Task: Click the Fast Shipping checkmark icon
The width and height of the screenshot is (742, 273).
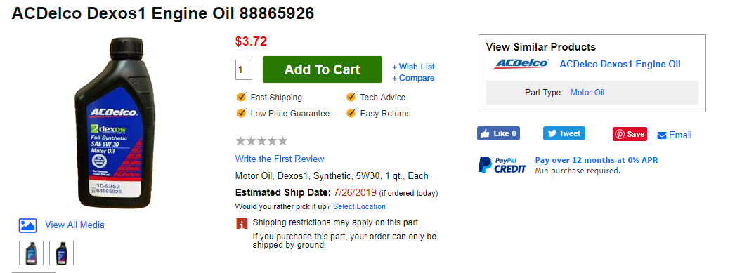Action: click(241, 98)
